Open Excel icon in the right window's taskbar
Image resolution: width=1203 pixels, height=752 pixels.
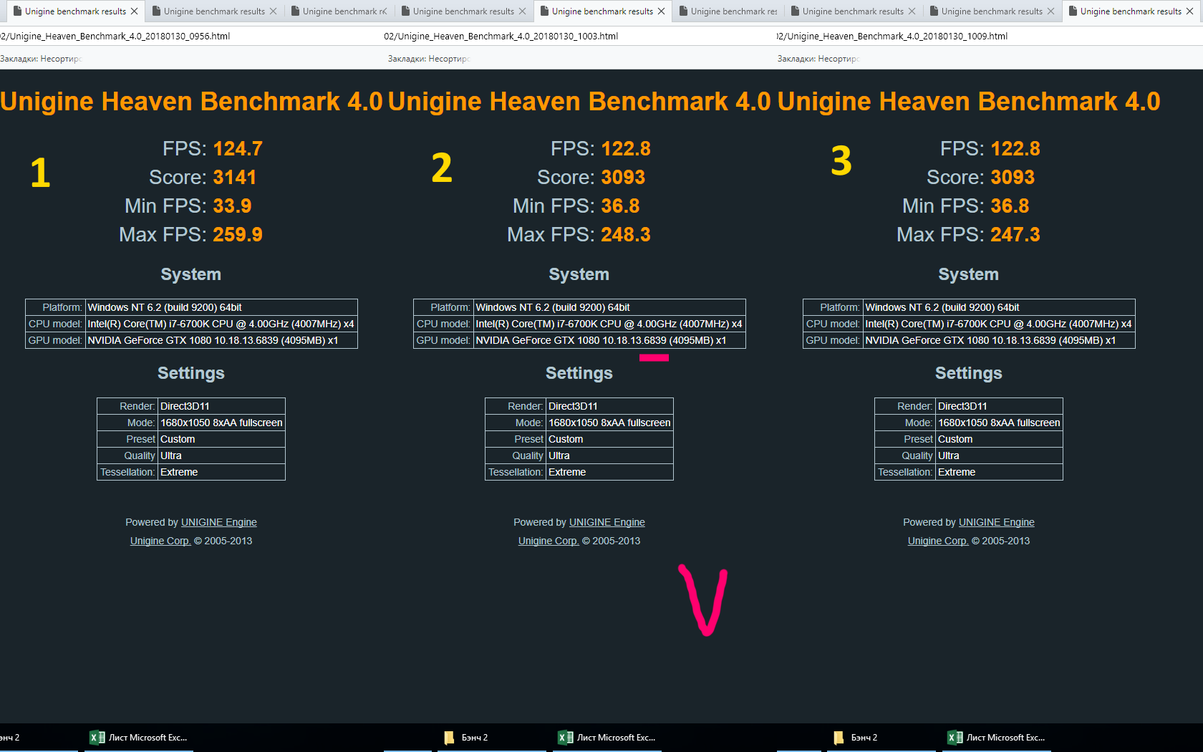[x=955, y=737]
